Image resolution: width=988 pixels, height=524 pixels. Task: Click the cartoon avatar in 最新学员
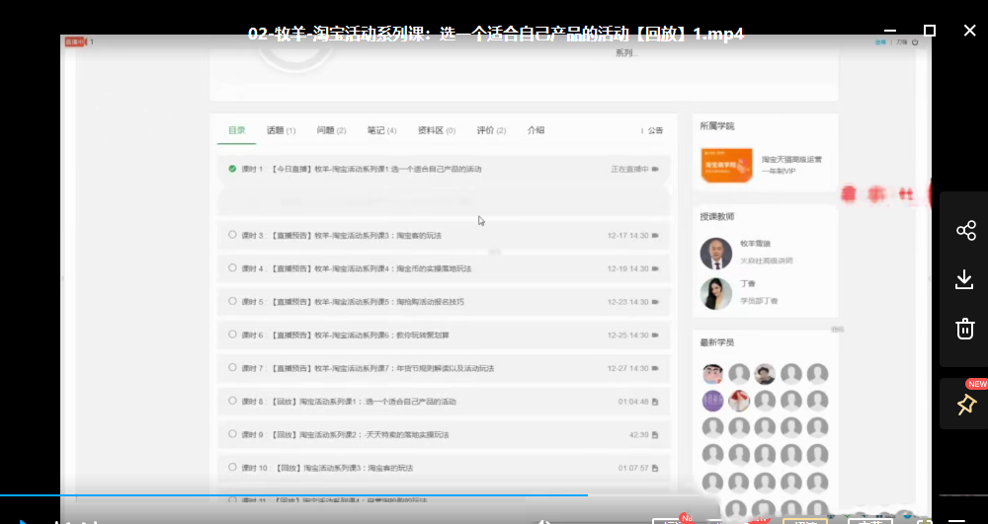[712, 374]
